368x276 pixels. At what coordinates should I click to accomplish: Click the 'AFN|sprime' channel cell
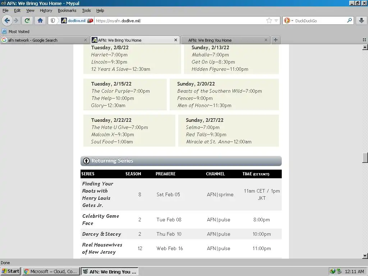pyautogui.click(x=220, y=194)
